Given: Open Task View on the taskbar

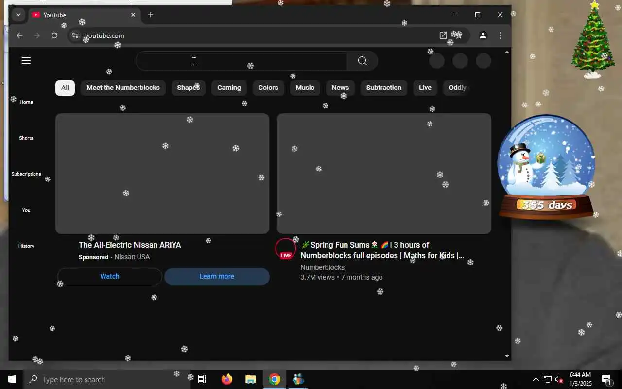Looking at the screenshot, I should (x=202, y=379).
